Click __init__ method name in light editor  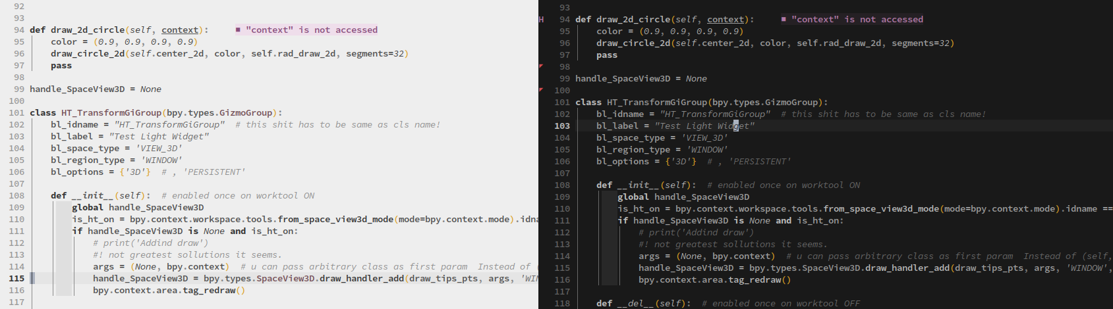pyautogui.click(x=93, y=196)
